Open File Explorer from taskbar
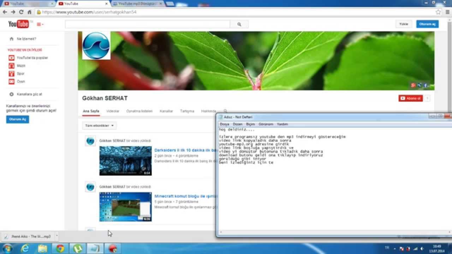This screenshot has width=452, height=254. tap(42, 248)
